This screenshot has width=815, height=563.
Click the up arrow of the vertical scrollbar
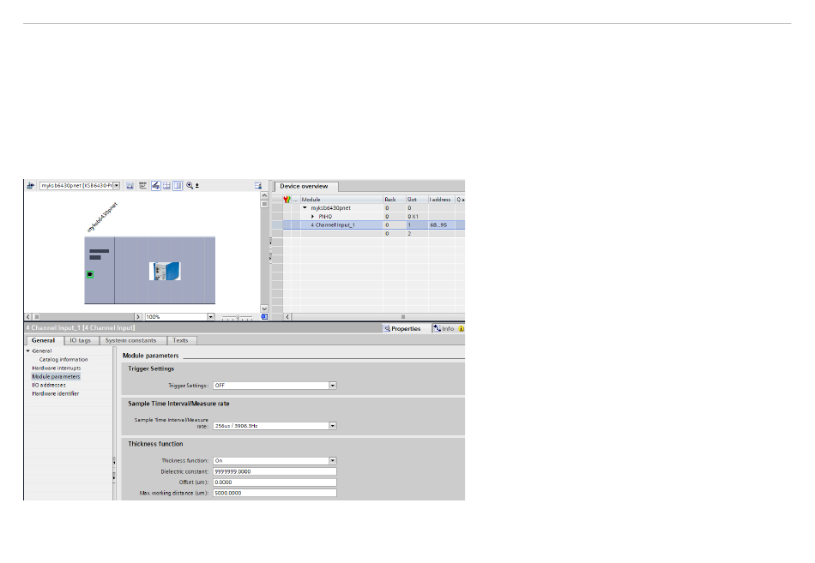pyautogui.click(x=264, y=195)
